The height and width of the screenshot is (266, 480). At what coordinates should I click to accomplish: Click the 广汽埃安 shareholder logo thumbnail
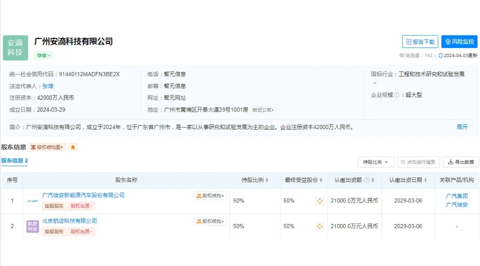coord(33,201)
